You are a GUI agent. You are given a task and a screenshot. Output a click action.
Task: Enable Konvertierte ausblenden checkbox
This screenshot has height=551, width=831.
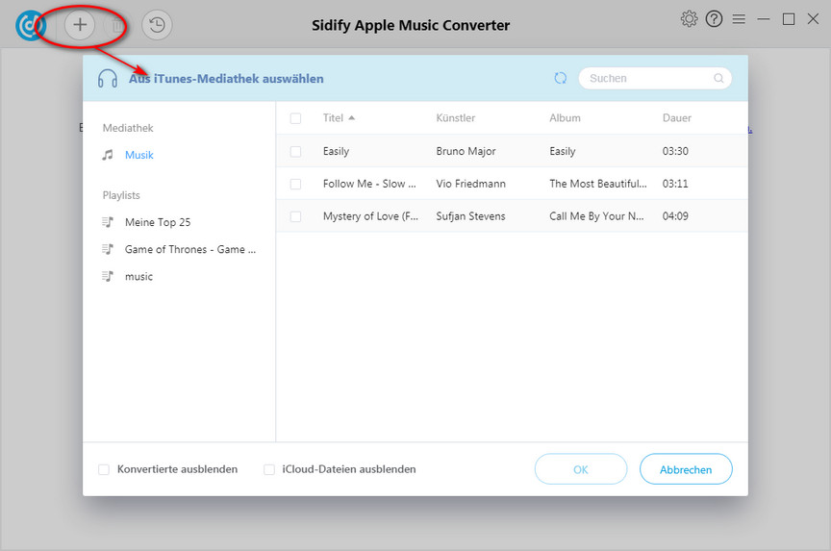(x=104, y=469)
